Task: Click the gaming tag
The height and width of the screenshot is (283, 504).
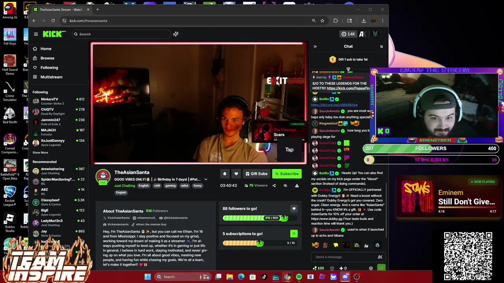Action: click(170, 186)
